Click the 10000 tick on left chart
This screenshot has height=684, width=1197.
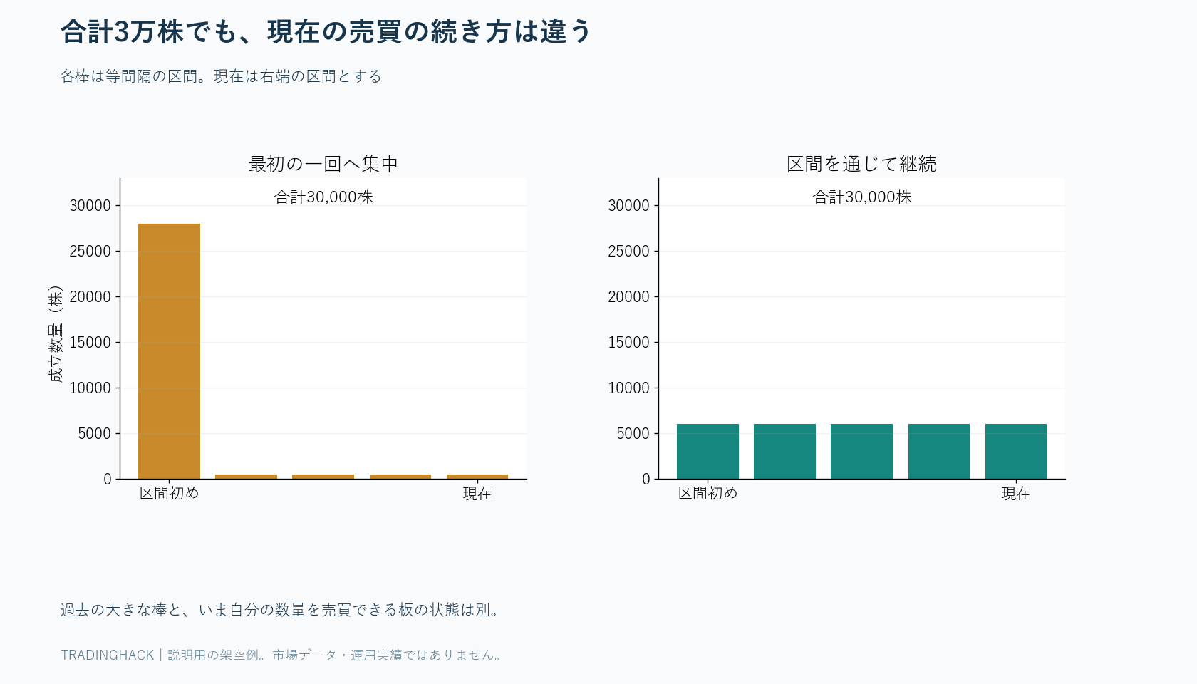pyautogui.click(x=90, y=388)
